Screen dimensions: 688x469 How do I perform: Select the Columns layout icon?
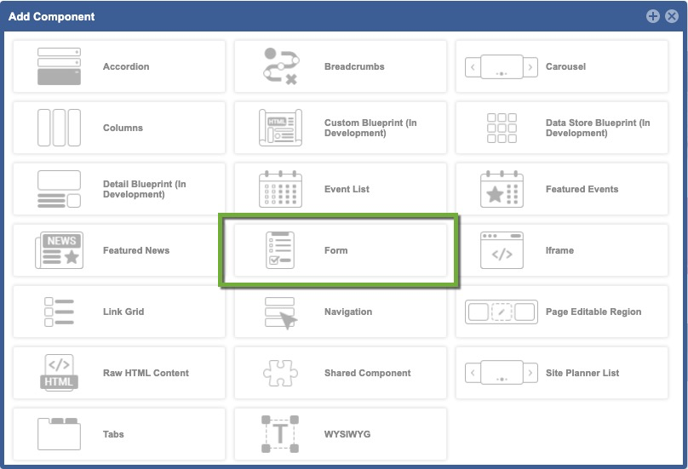coord(59,128)
